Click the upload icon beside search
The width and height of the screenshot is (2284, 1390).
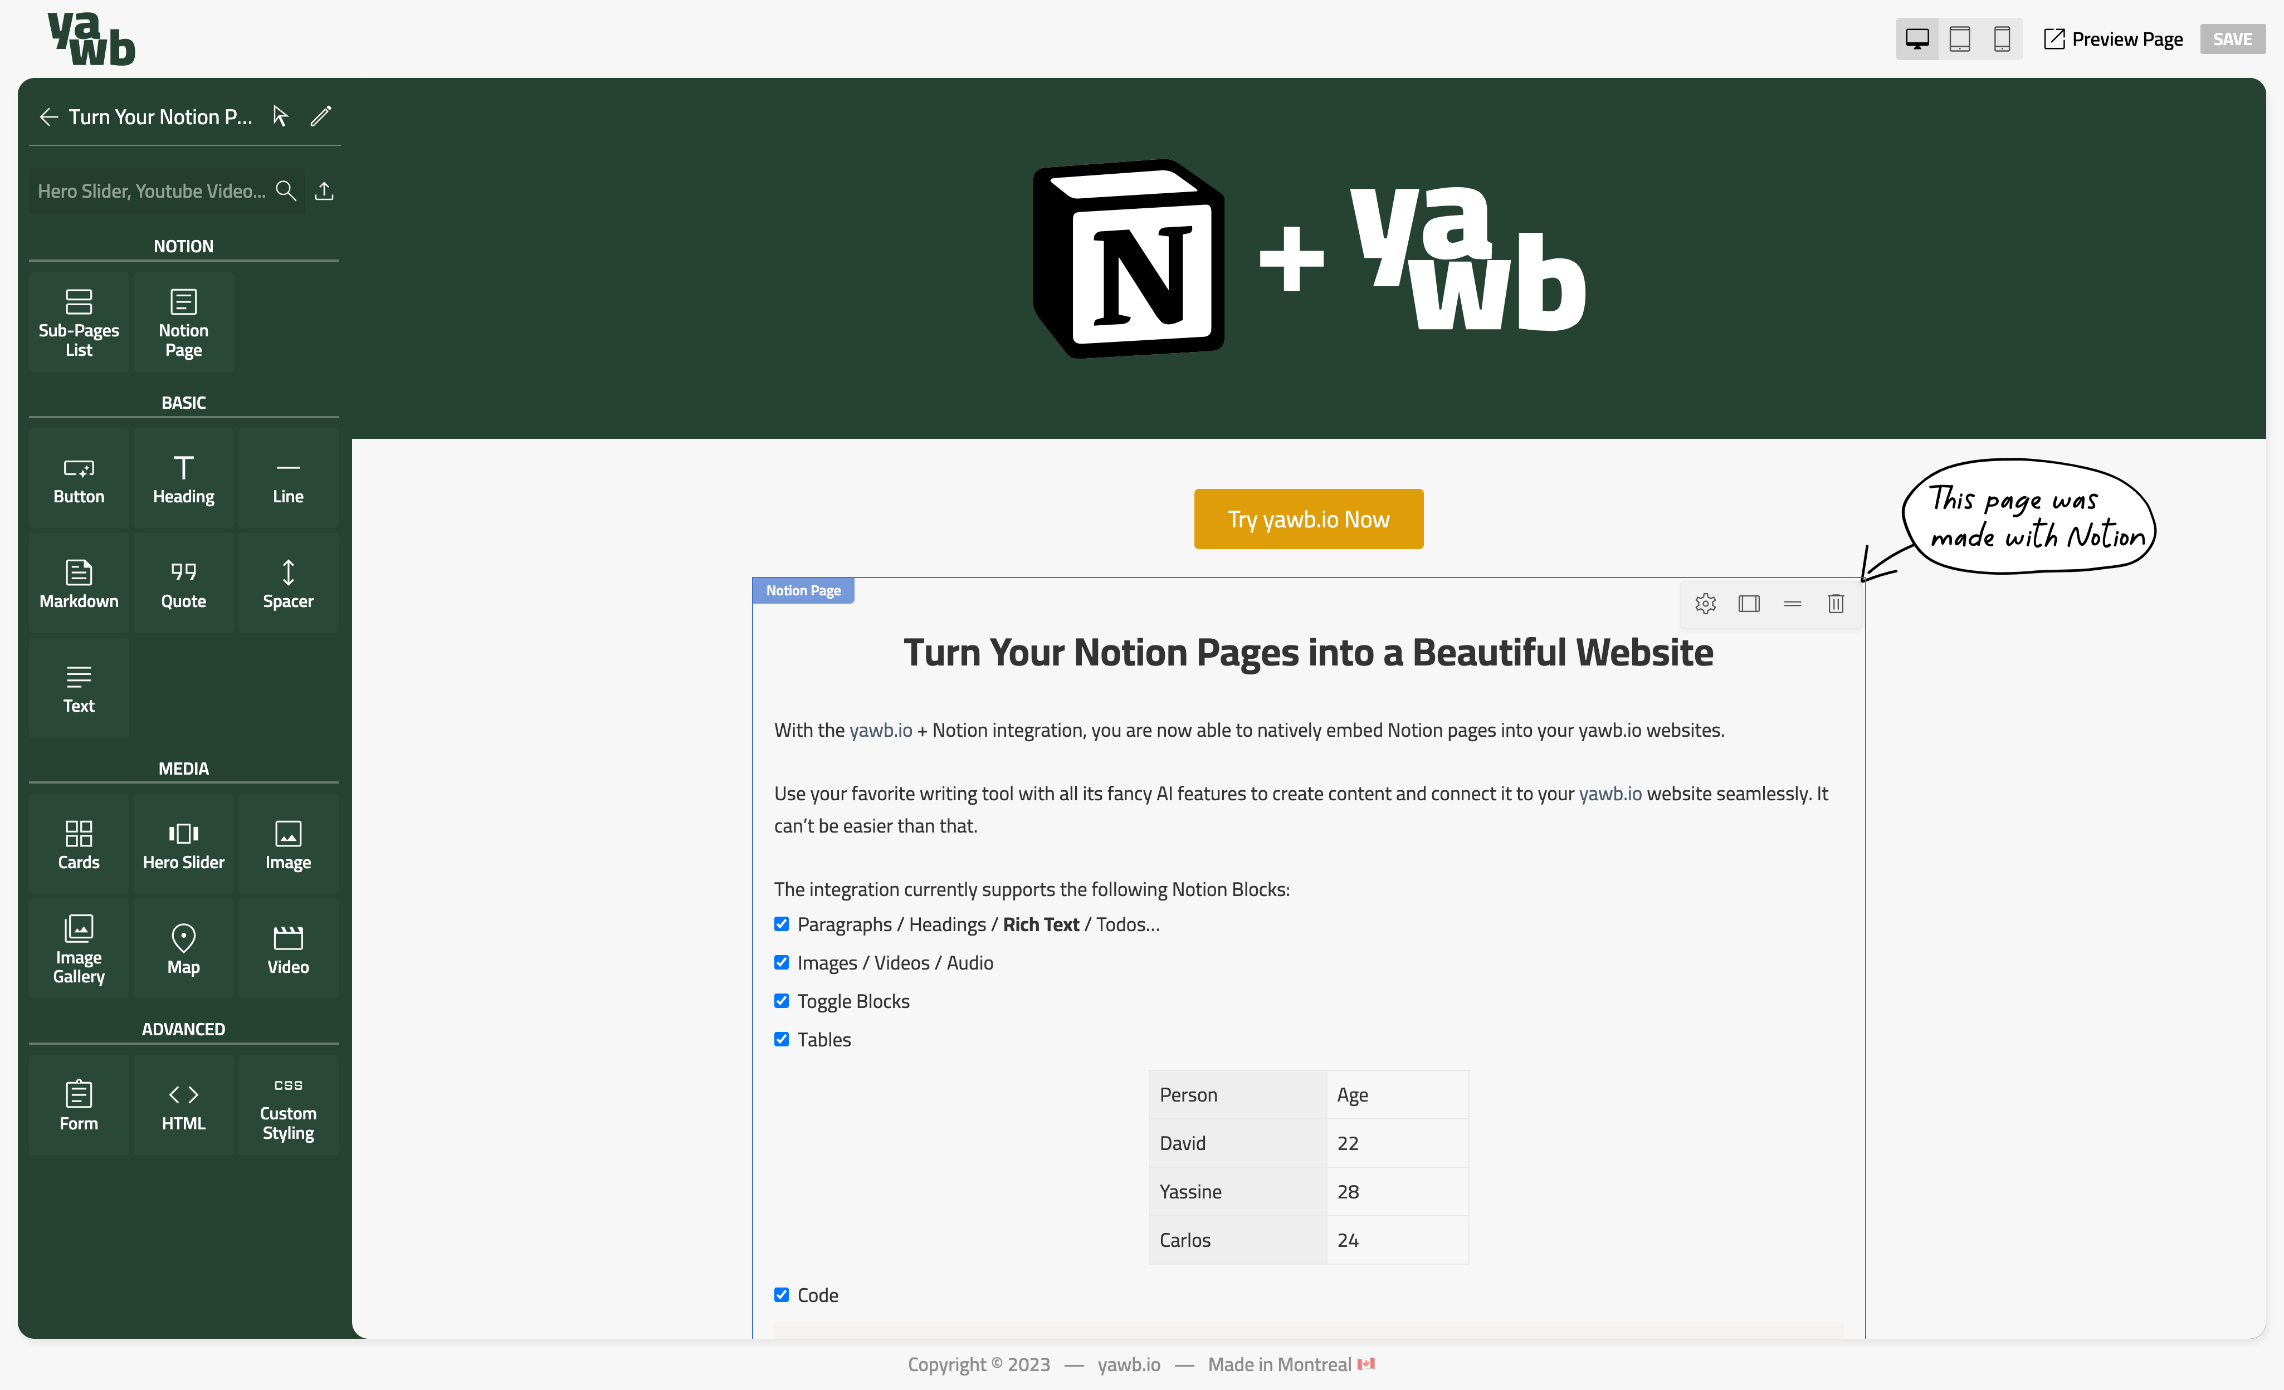point(324,191)
